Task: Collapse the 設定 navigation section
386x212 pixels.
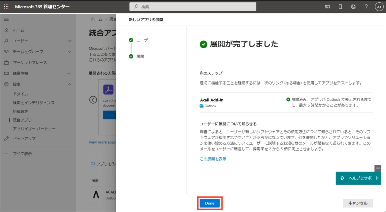Action: (38, 84)
